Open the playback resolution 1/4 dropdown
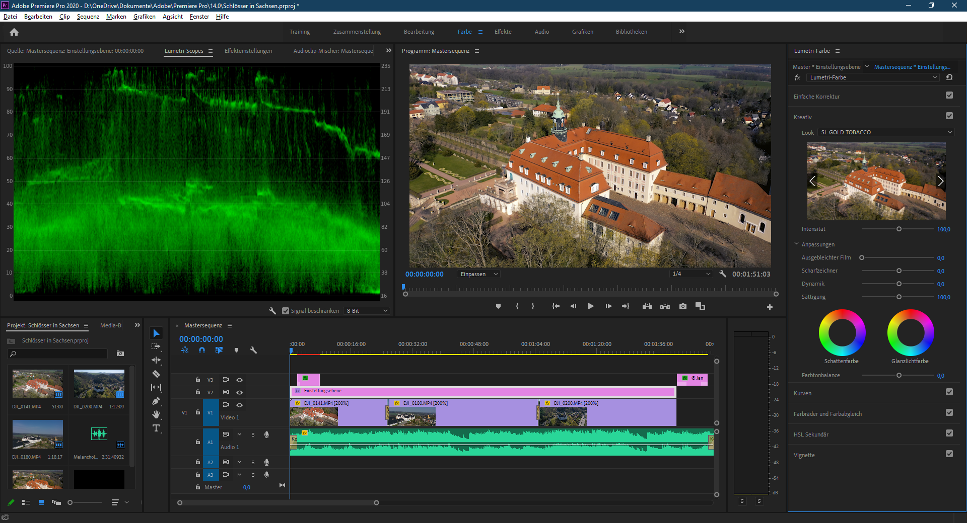Viewport: 967px width, 523px height. tap(690, 274)
